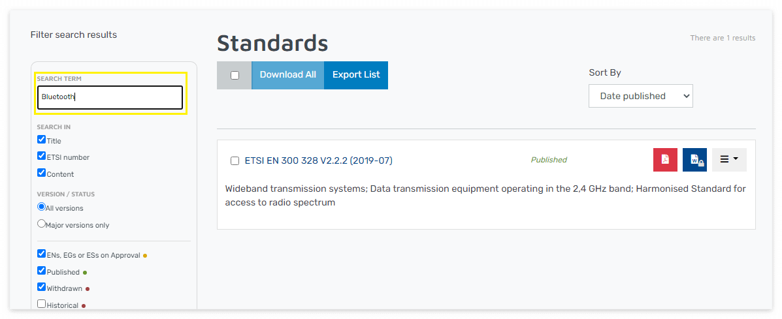
Task: Uncheck the Published status checkbox
Action: (41, 271)
